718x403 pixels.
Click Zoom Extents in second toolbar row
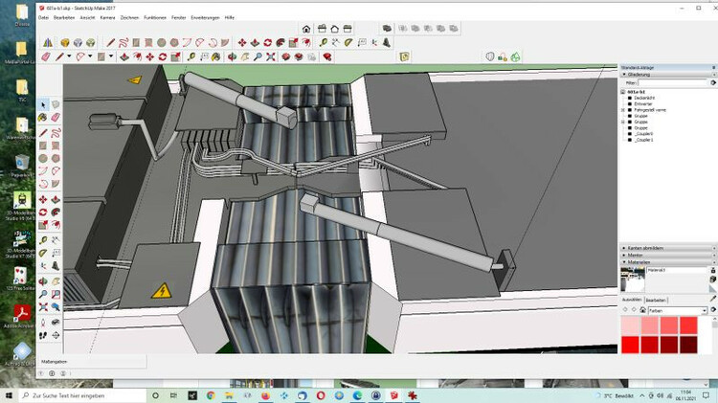pyautogui.click(x=271, y=56)
